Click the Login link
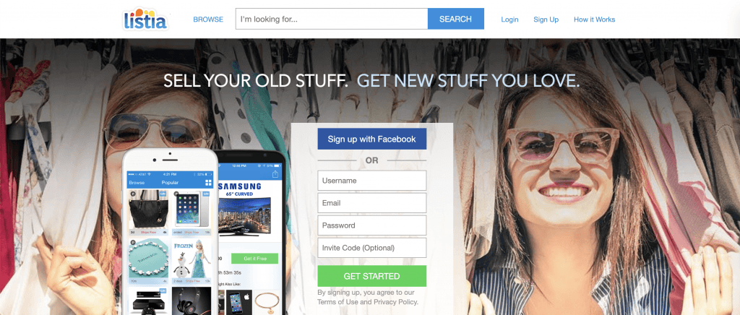The image size is (740, 315). coord(509,20)
